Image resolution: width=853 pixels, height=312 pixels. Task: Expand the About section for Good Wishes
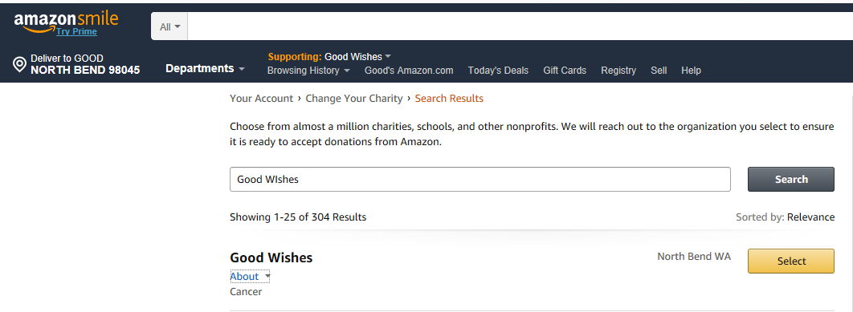pos(250,276)
